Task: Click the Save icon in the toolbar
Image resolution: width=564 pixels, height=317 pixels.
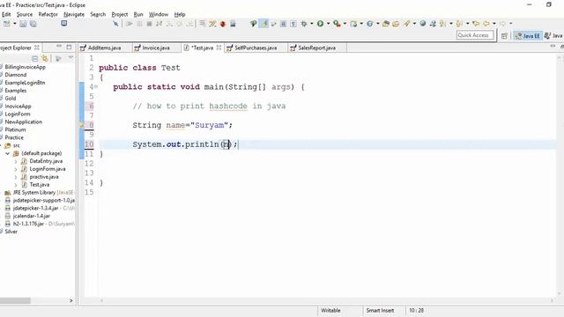Action: [x=23, y=24]
